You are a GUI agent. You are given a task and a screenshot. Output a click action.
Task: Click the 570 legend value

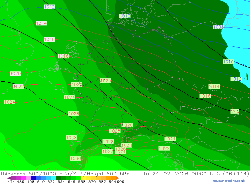pos(92,182)
